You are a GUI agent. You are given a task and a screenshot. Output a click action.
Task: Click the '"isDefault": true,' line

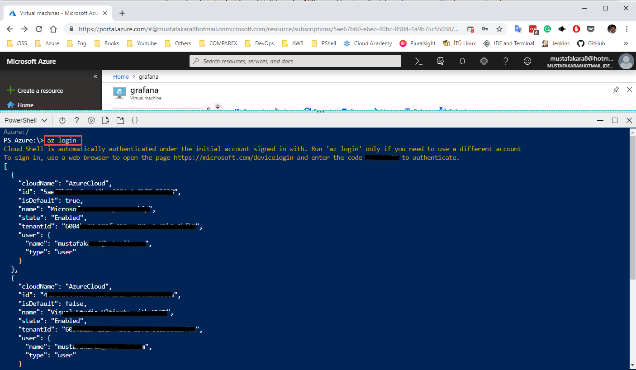[x=51, y=200]
